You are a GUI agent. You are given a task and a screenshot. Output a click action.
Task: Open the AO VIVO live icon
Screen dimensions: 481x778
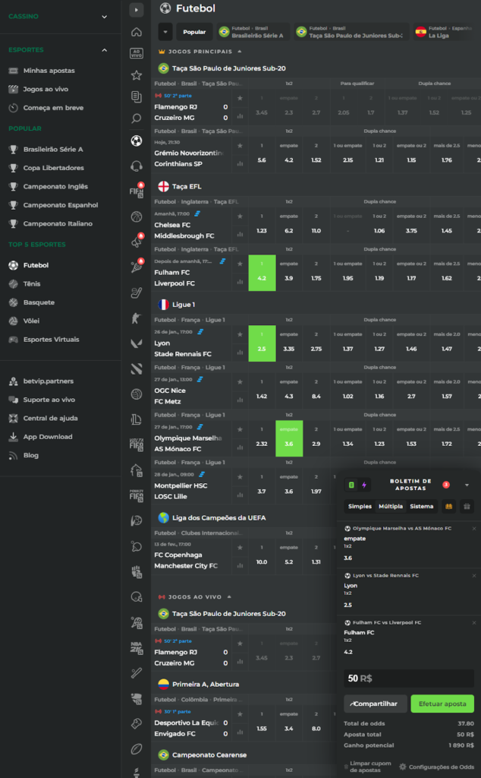[x=137, y=54]
